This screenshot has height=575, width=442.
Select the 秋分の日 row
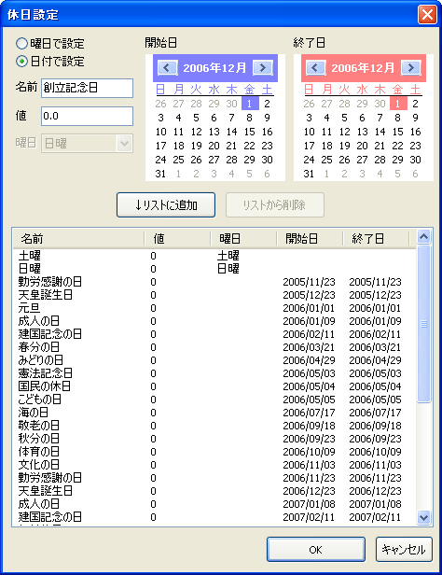[214, 439]
